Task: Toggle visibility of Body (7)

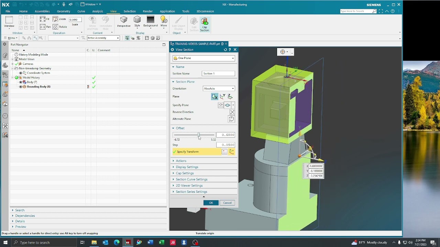Action: 21,82
